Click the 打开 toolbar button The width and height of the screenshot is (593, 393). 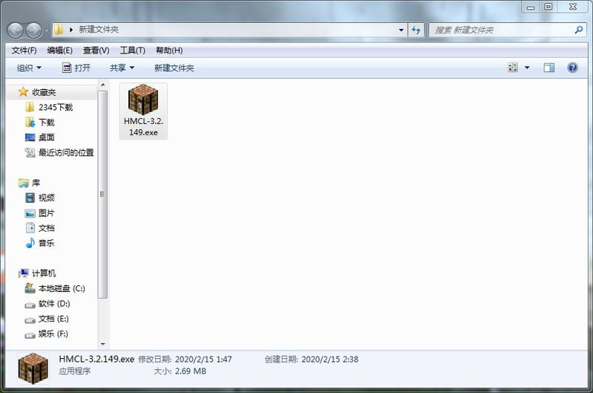click(x=76, y=68)
